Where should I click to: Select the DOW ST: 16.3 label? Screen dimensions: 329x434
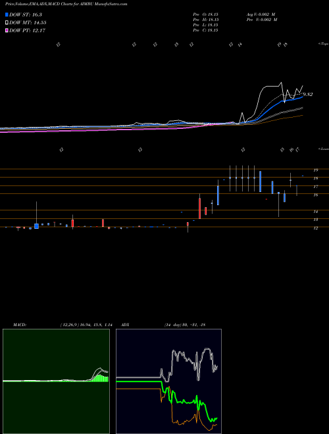(26, 14)
